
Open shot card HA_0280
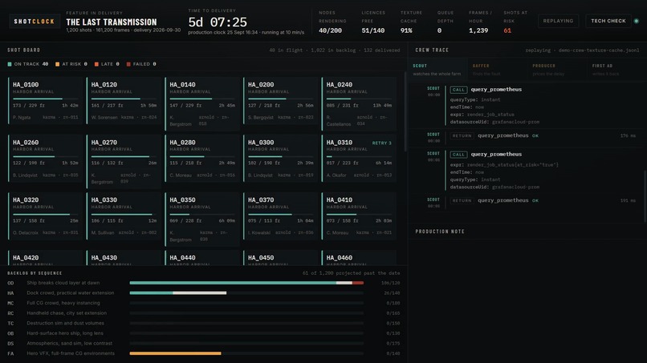pos(202,159)
